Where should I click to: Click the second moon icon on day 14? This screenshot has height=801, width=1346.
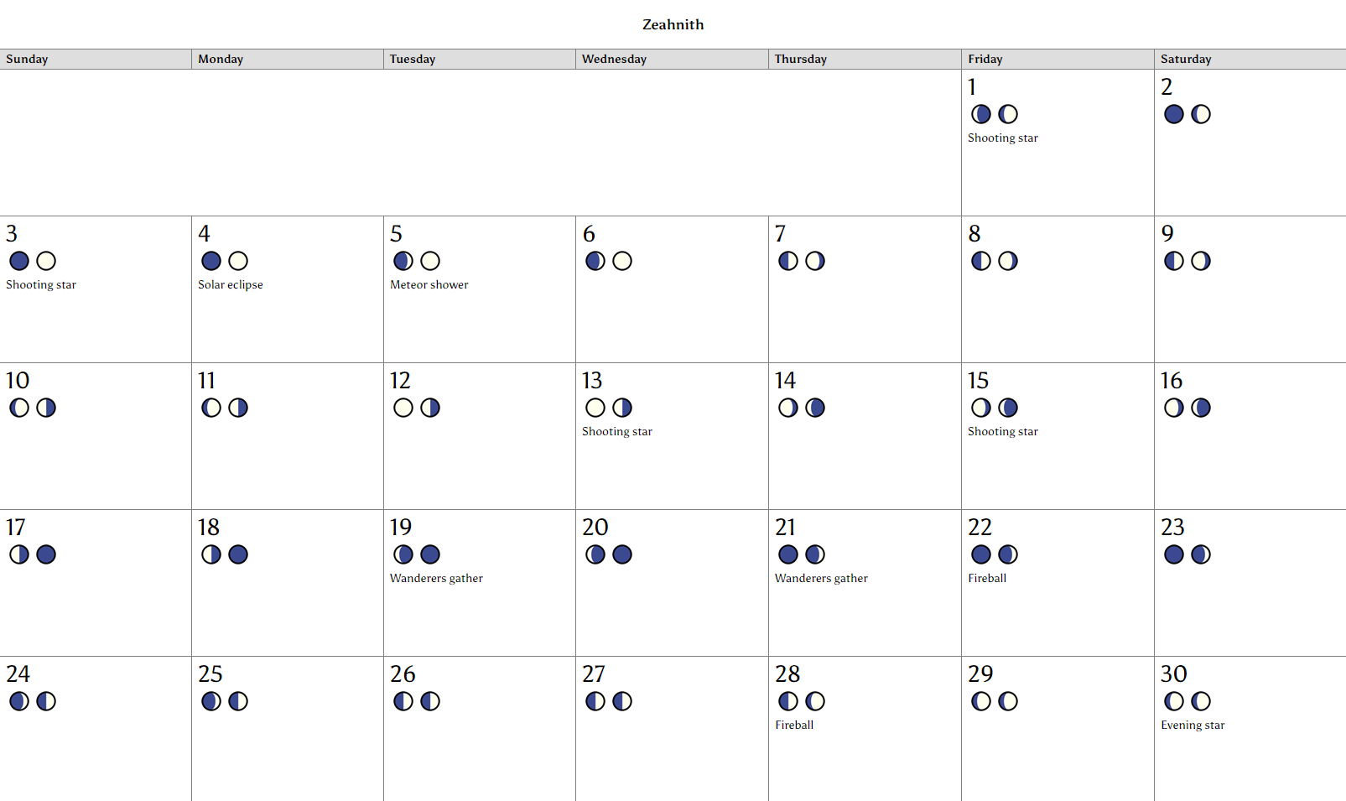(x=815, y=408)
